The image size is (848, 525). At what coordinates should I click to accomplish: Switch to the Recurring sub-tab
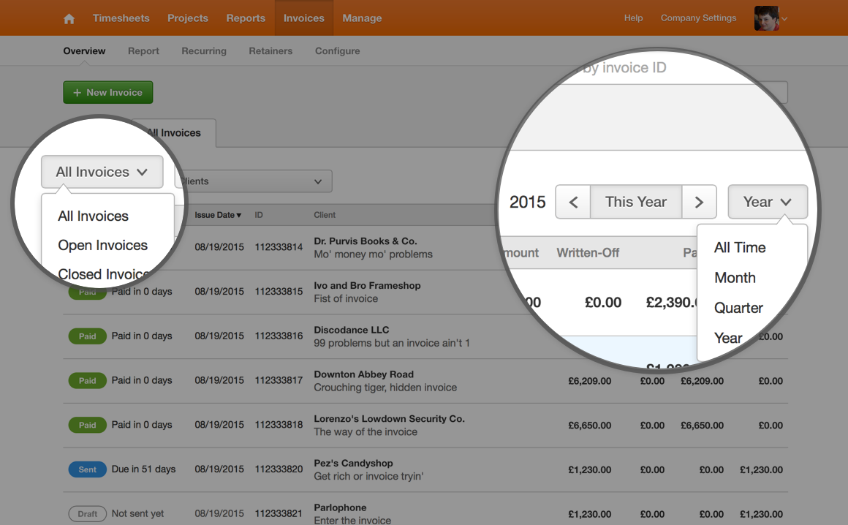[204, 51]
